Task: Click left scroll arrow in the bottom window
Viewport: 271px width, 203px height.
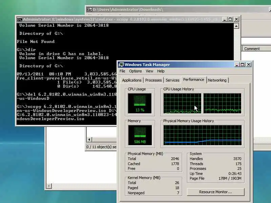Action: point(49,186)
